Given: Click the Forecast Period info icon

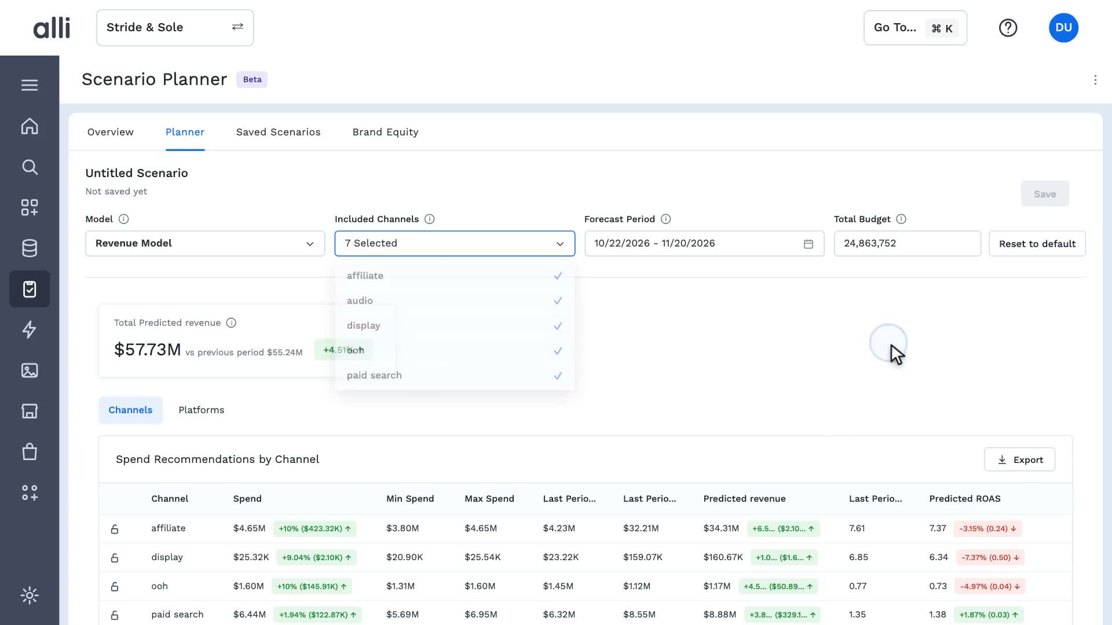Looking at the screenshot, I should click(665, 219).
